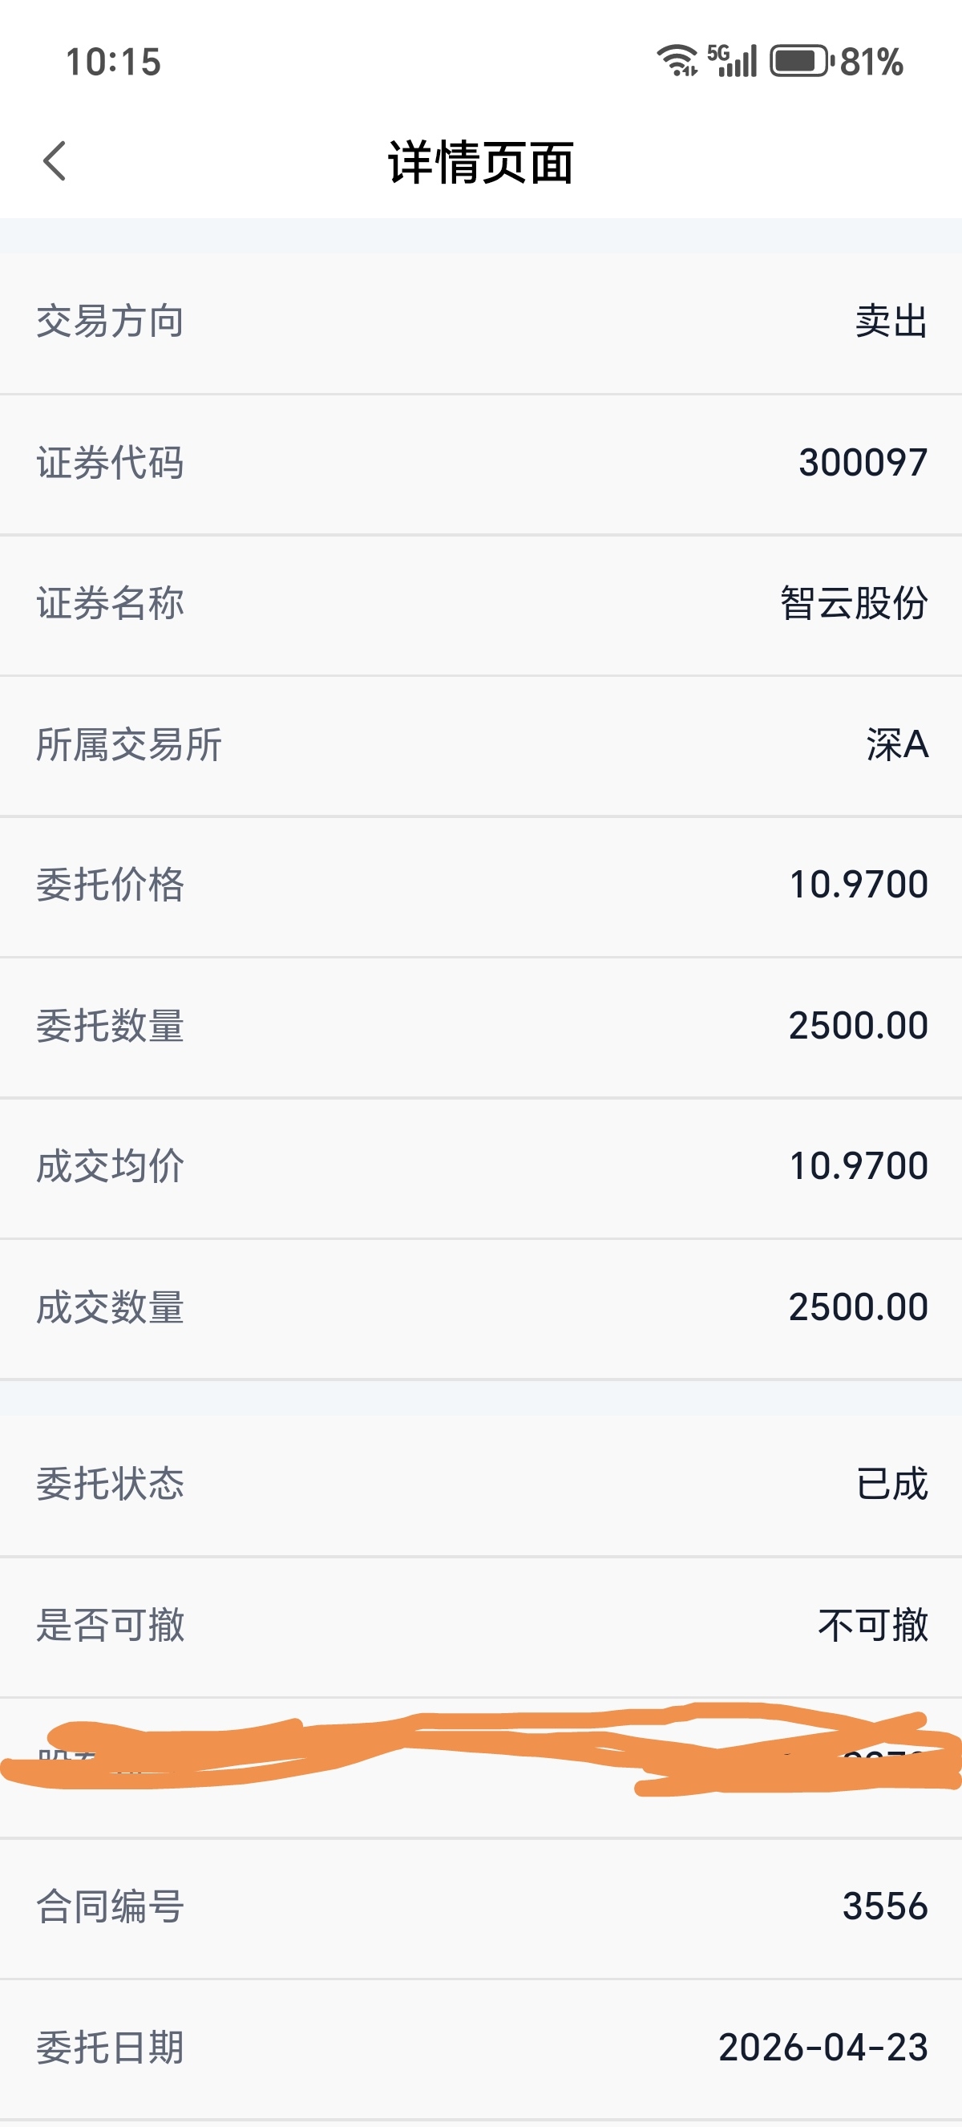Viewport: 962px width, 2127px height.
Task: Tap the Wi-Fi status icon
Action: pos(677,61)
